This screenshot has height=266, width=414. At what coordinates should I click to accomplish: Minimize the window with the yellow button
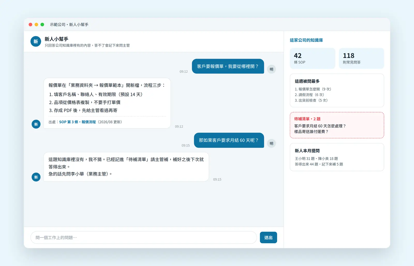pyautogui.click(x=36, y=25)
